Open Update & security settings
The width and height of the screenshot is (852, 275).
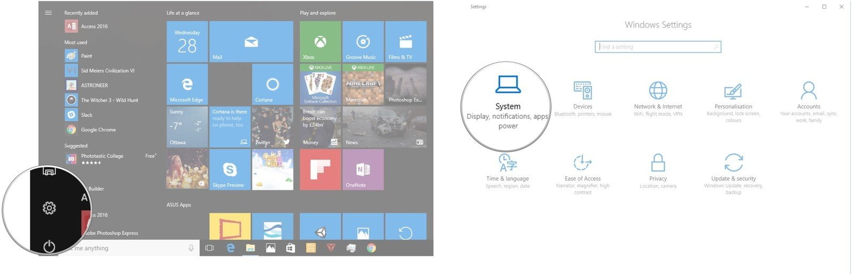coord(733,174)
